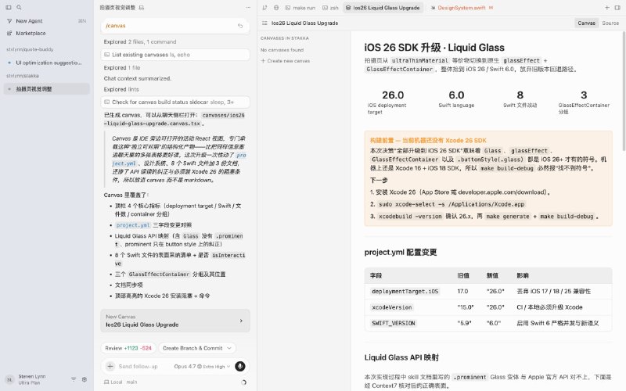Image resolution: width=626 pixels, height=391 pixels.
Task: Click the microphone voice input button
Action: 240,366
